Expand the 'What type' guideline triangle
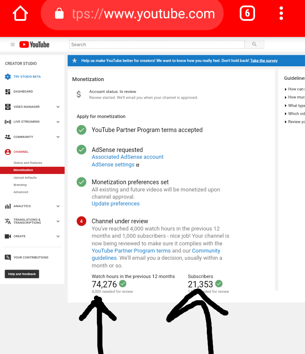The image size is (305, 354). [x=286, y=106]
